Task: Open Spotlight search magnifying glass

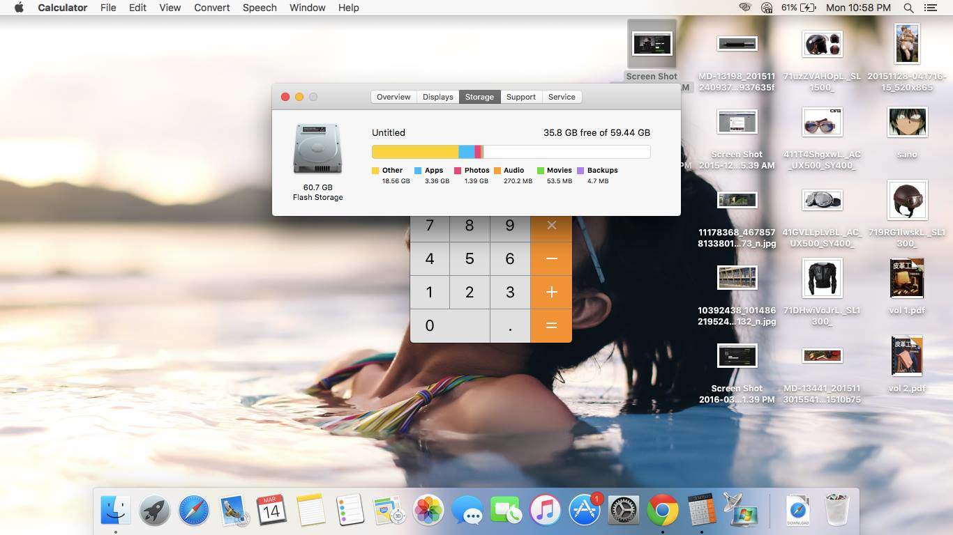Action: (x=908, y=8)
